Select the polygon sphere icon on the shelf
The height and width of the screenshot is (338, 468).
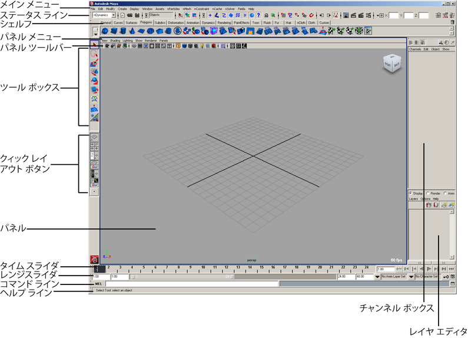click(106, 31)
